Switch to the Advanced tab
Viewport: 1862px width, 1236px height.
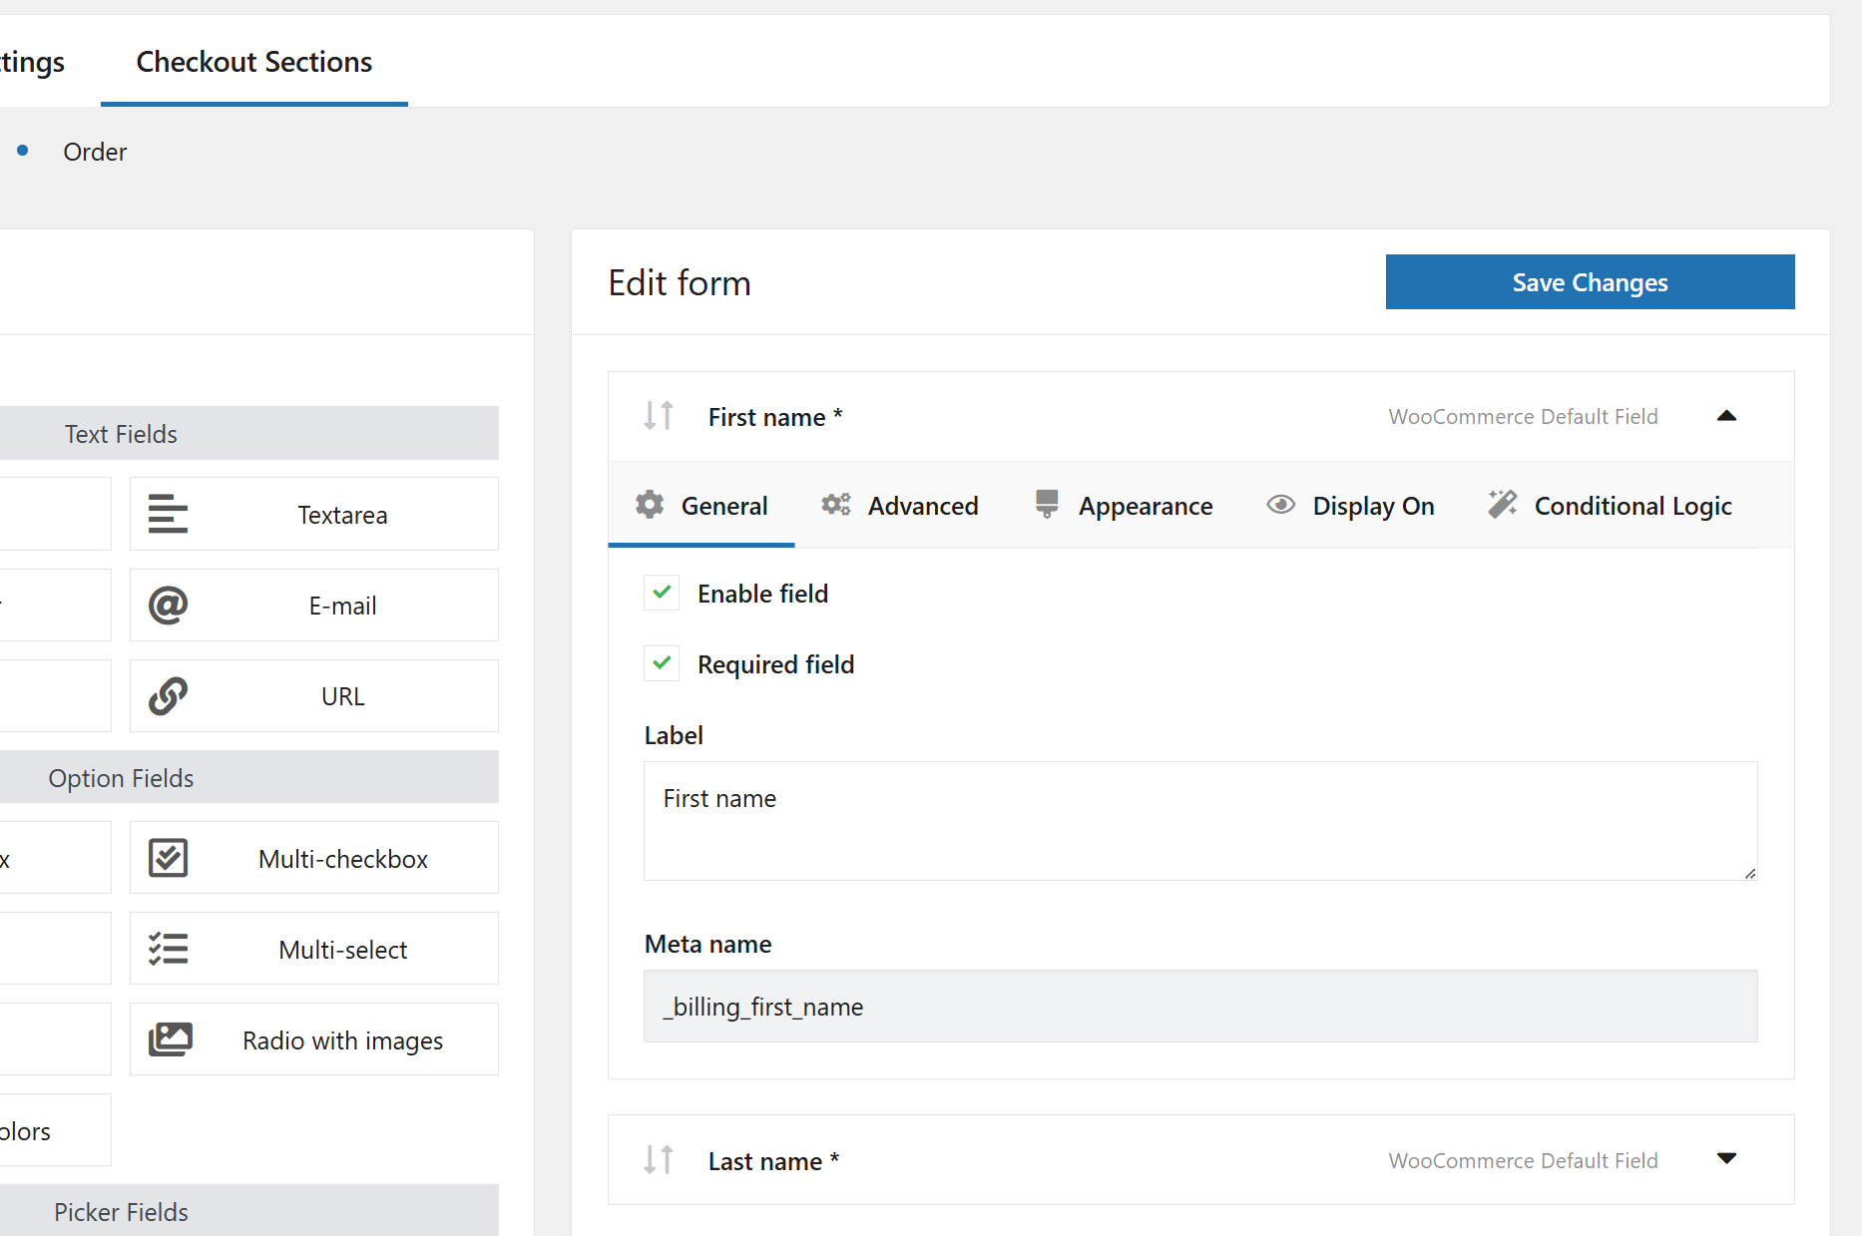point(900,506)
